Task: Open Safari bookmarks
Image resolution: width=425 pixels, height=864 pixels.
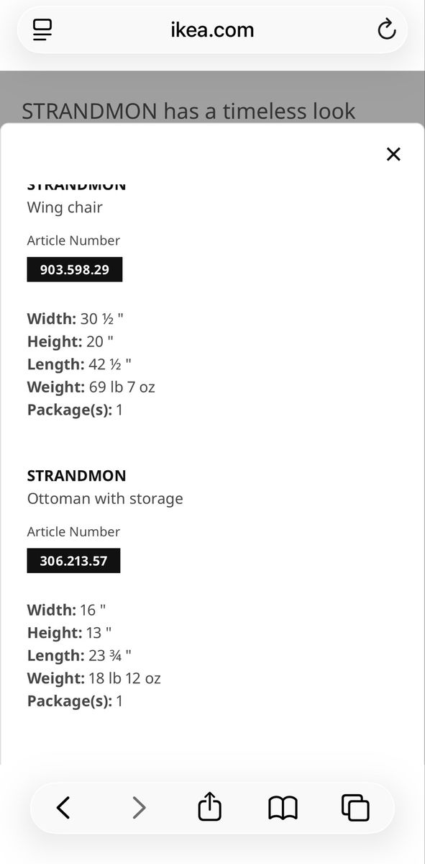Action: tap(283, 808)
